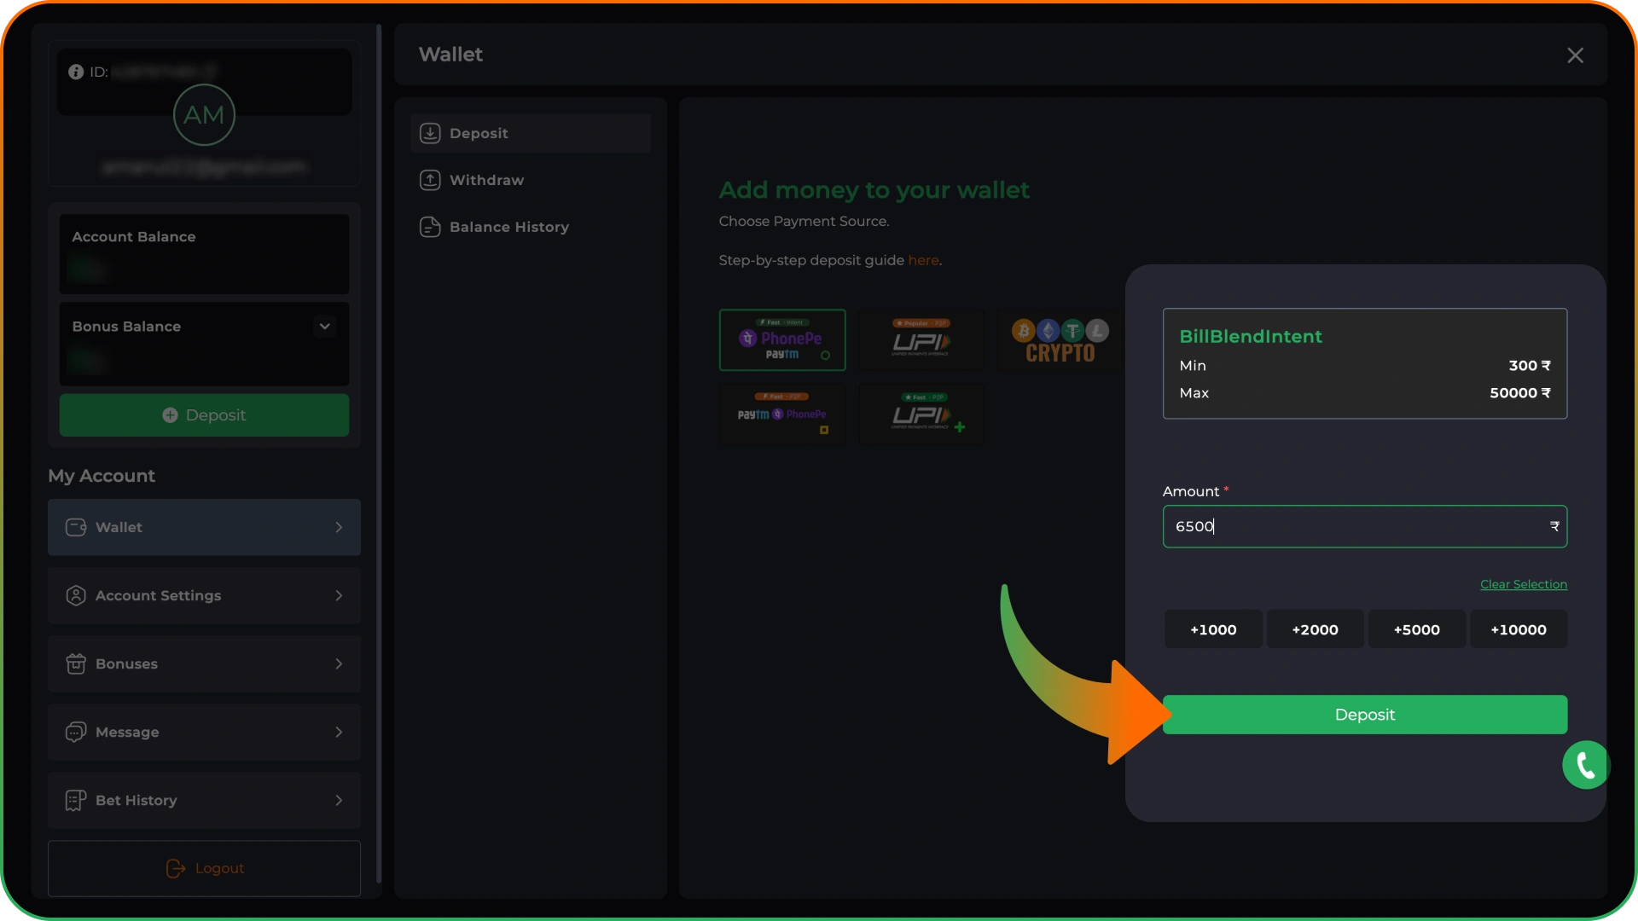Pick the Paytm PhonePe P2P option
Viewport: 1638px width, 921px height.
click(782, 414)
